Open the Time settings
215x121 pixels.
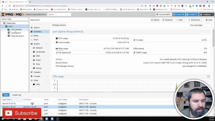point(38,64)
